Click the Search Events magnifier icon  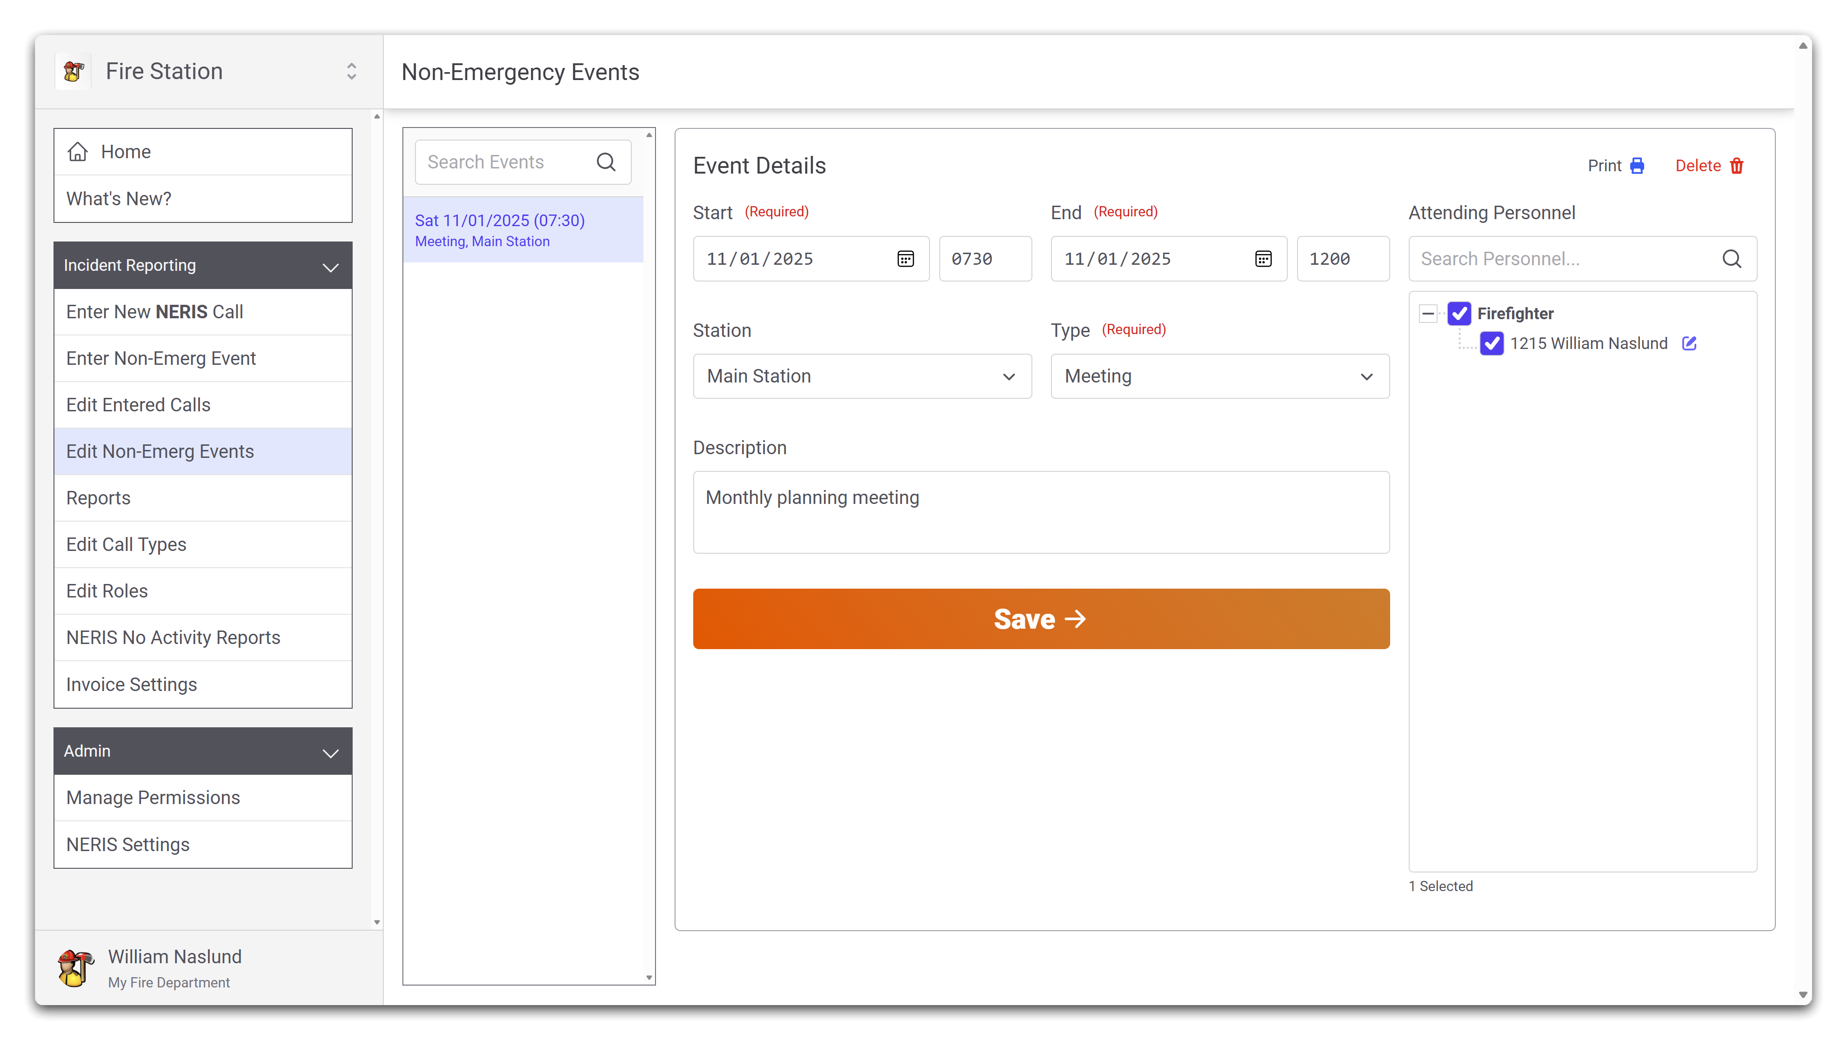(606, 162)
